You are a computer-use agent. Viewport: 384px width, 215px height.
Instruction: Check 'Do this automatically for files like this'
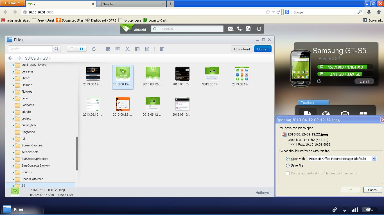click(288, 173)
